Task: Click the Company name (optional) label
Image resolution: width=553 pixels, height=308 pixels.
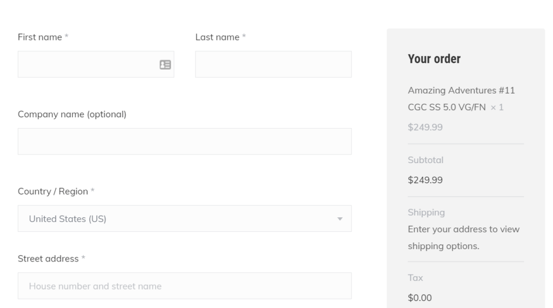Action: coord(72,115)
